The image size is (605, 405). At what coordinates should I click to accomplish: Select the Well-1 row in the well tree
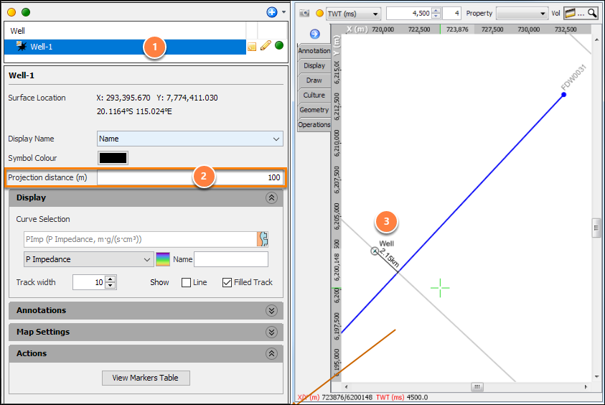pos(125,47)
